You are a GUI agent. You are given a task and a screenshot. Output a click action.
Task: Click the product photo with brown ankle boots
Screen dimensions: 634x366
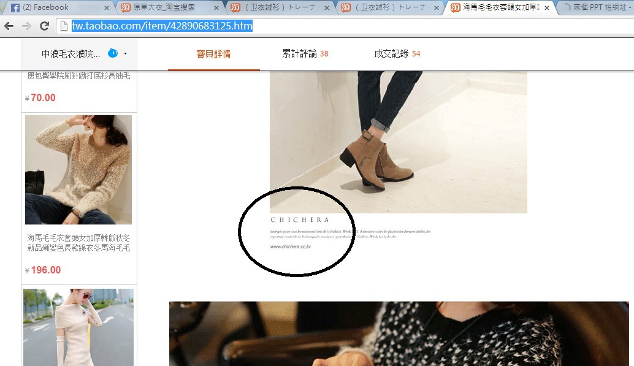click(x=399, y=142)
